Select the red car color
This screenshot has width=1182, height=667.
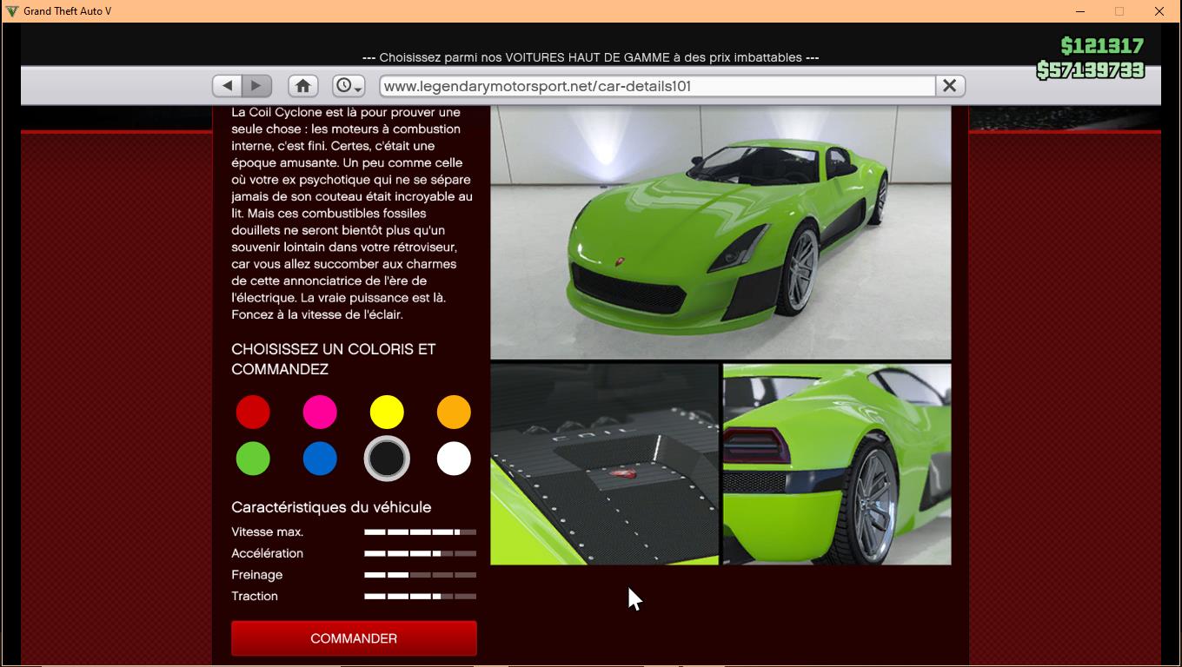(253, 412)
